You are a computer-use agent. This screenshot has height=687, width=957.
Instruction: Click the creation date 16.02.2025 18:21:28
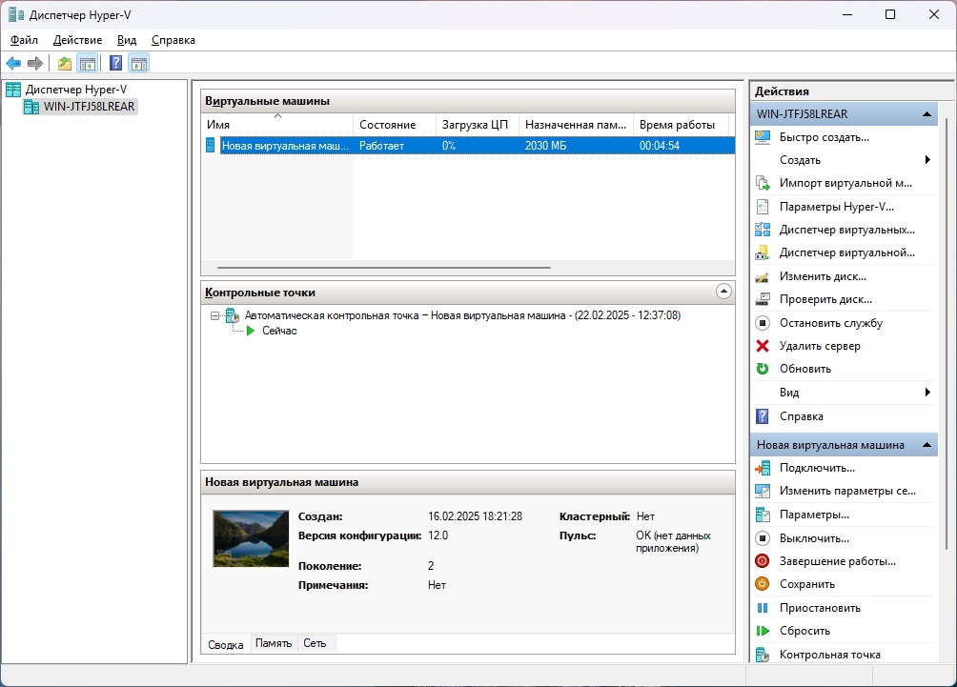[x=475, y=516]
